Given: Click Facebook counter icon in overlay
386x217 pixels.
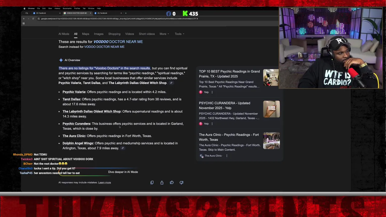Looking at the screenshot, I should click(x=169, y=14).
